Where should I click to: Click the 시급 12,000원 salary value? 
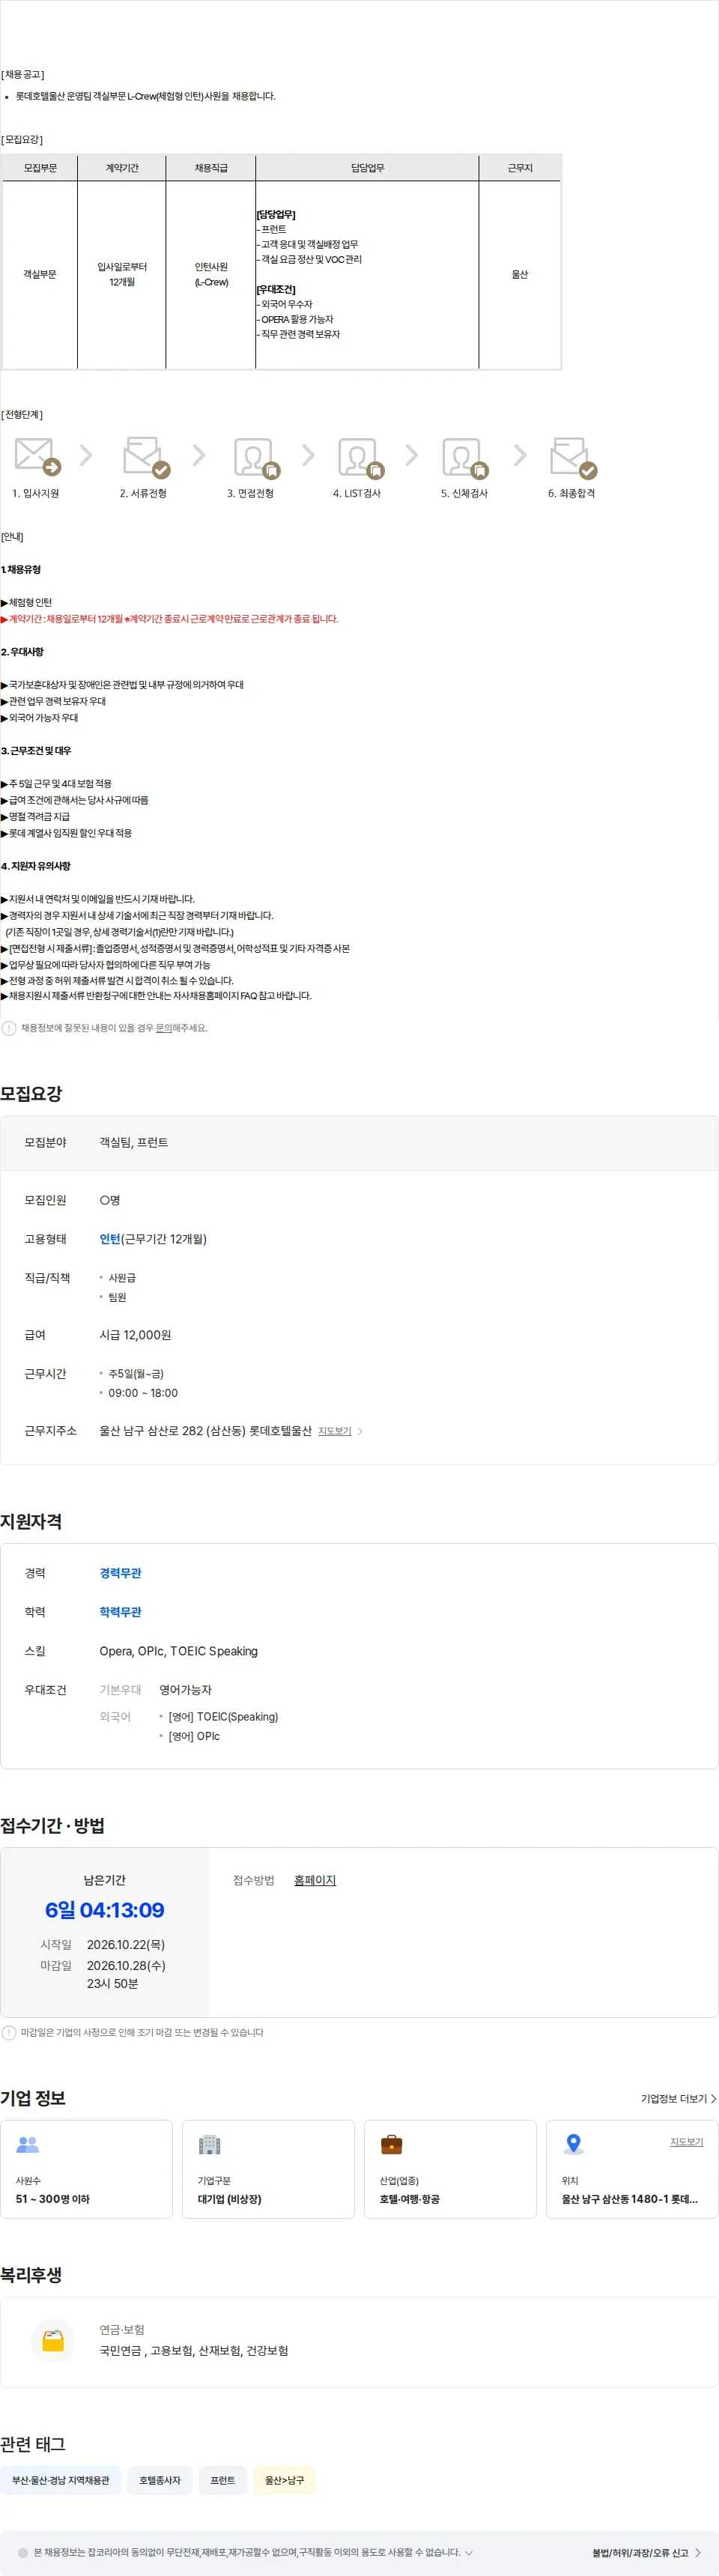[x=135, y=1335]
